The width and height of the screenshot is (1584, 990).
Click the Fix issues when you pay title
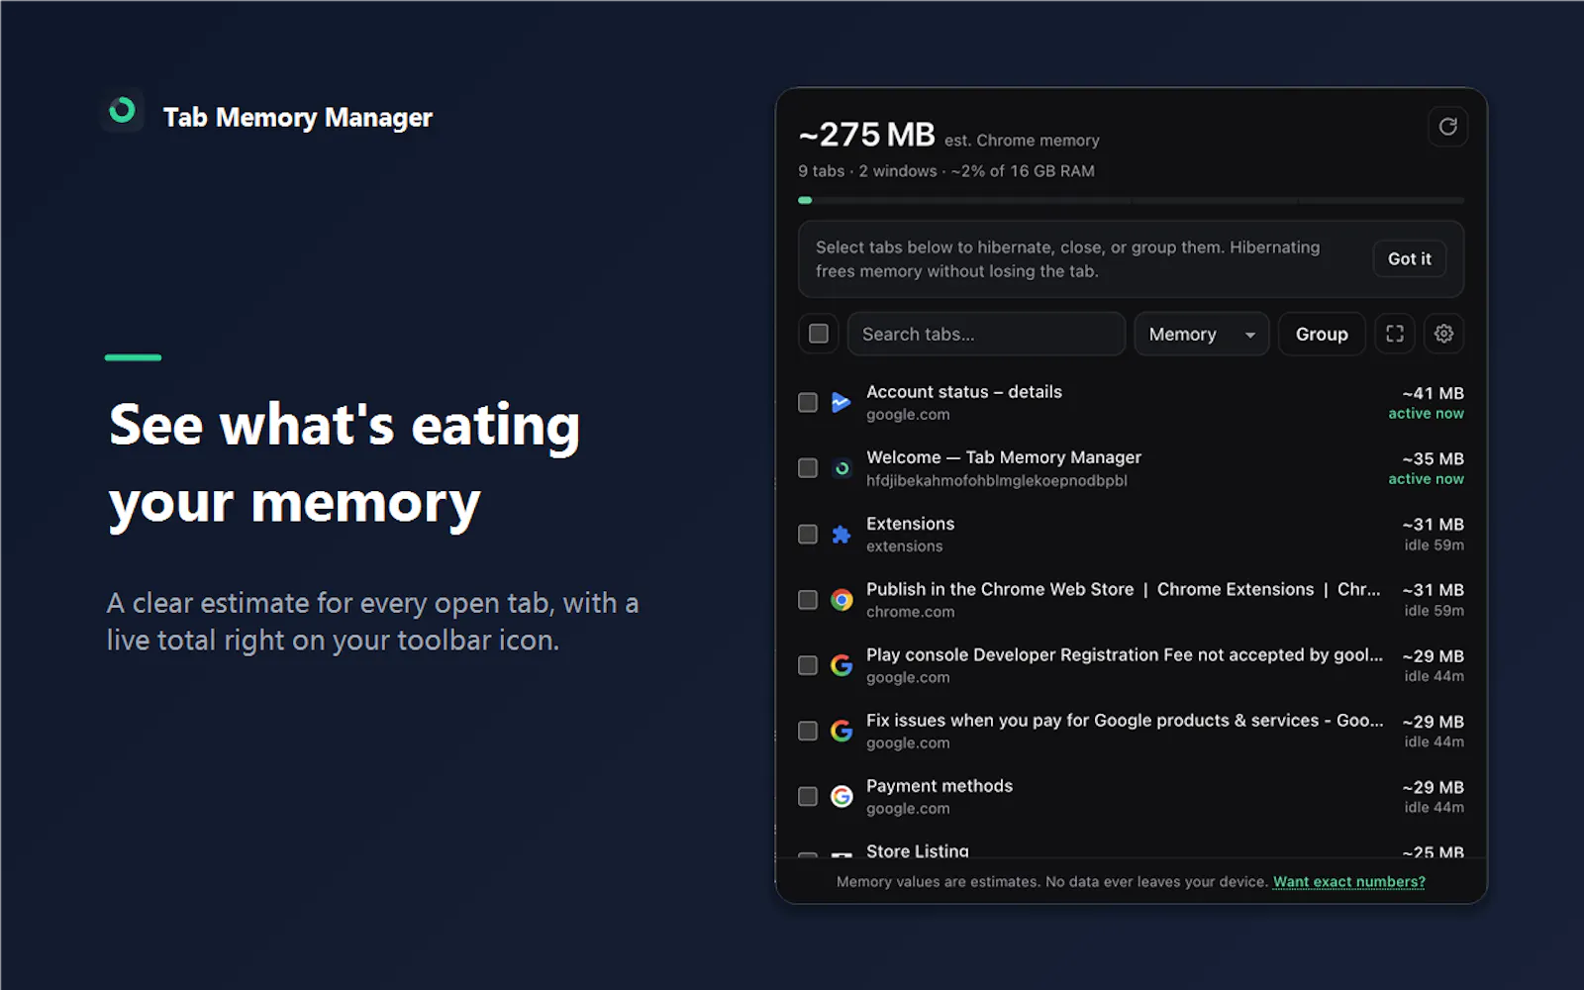point(1125,720)
